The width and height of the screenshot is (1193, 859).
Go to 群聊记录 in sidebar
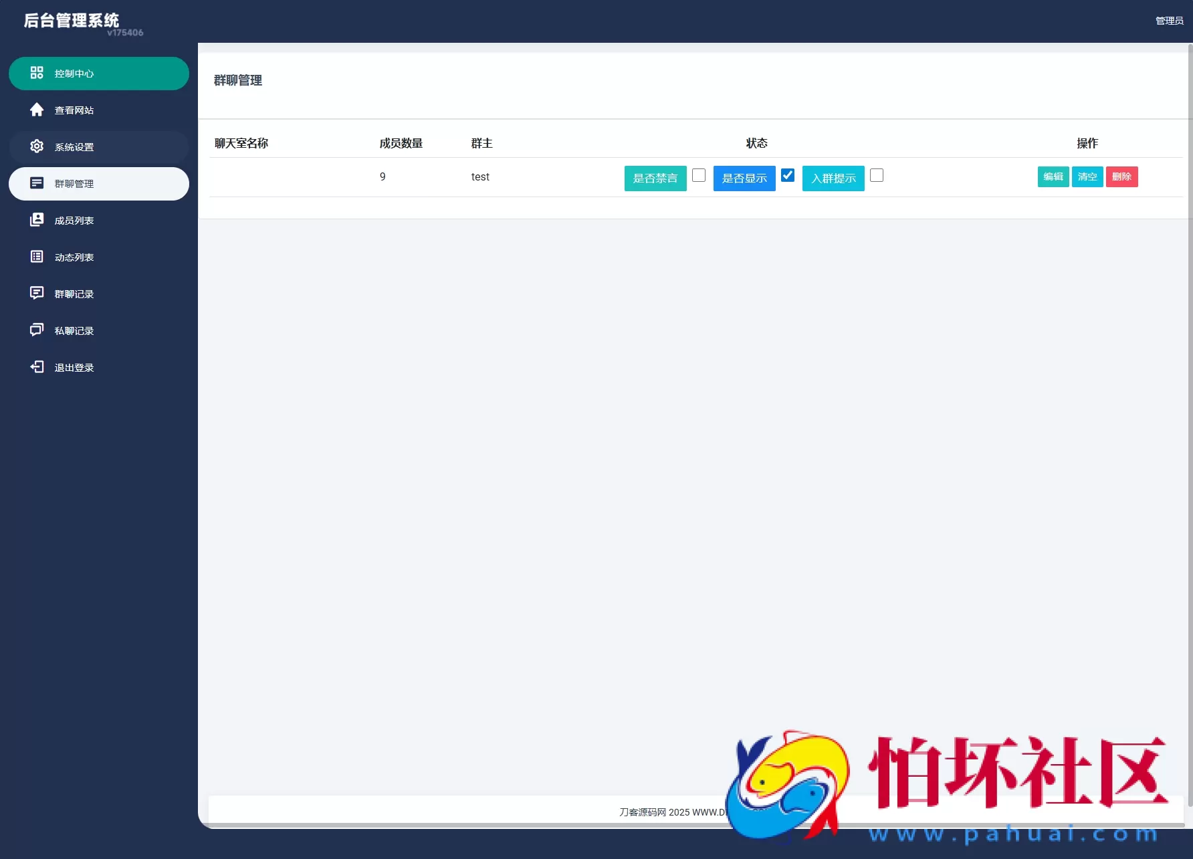[x=74, y=294]
